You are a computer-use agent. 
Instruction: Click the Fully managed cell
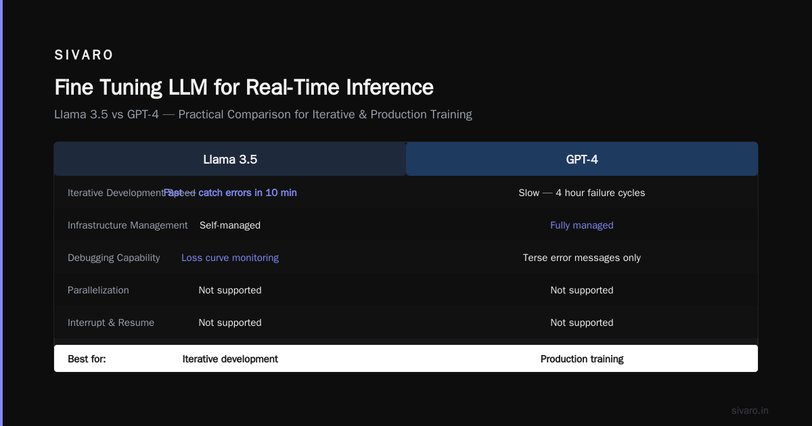[x=582, y=225]
